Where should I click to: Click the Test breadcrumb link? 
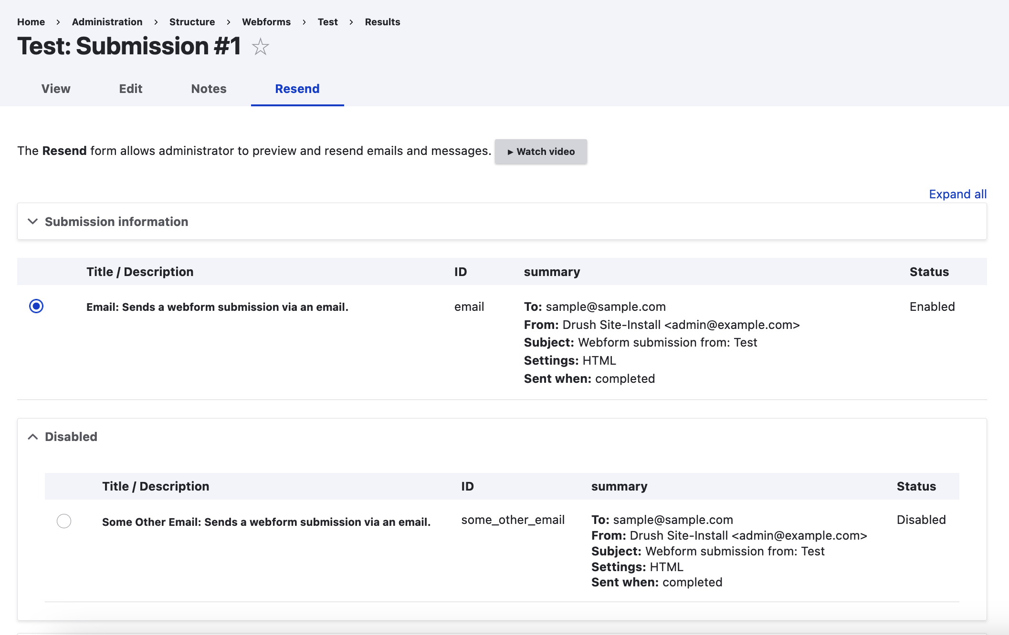pyautogui.click(x=327, y=22)
